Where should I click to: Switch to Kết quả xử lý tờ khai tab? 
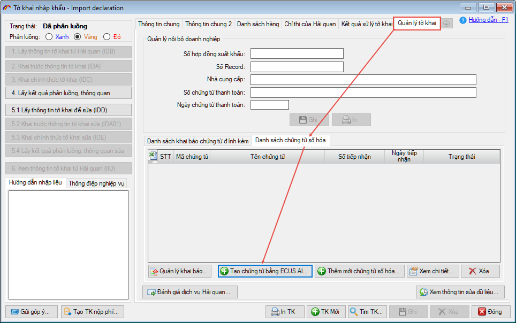click(x=367, y=24)
